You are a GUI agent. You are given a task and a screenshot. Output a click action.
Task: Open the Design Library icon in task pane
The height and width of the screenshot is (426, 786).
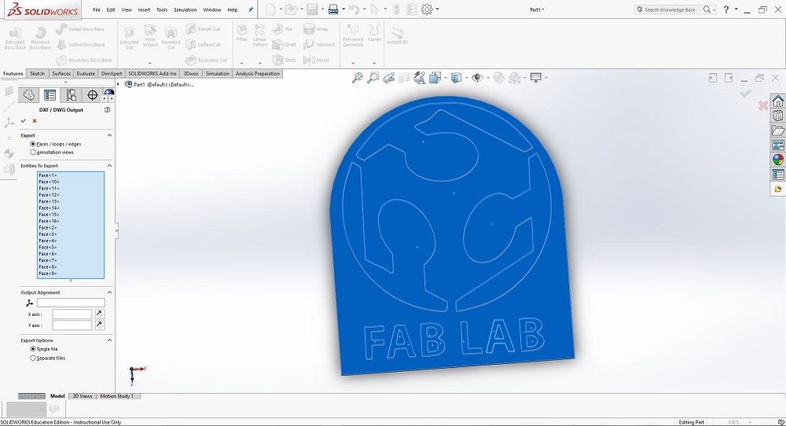point(777,116)
